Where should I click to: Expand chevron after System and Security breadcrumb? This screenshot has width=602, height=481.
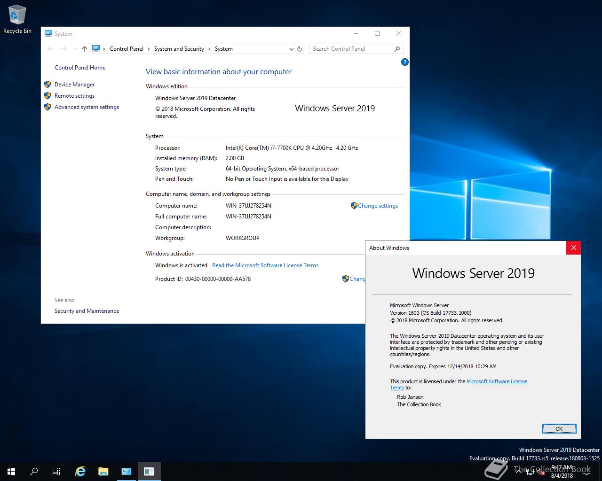tap(209, 49)
